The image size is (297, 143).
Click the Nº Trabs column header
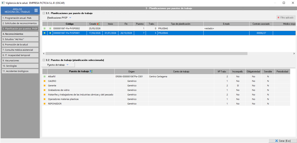click(222, 71)
